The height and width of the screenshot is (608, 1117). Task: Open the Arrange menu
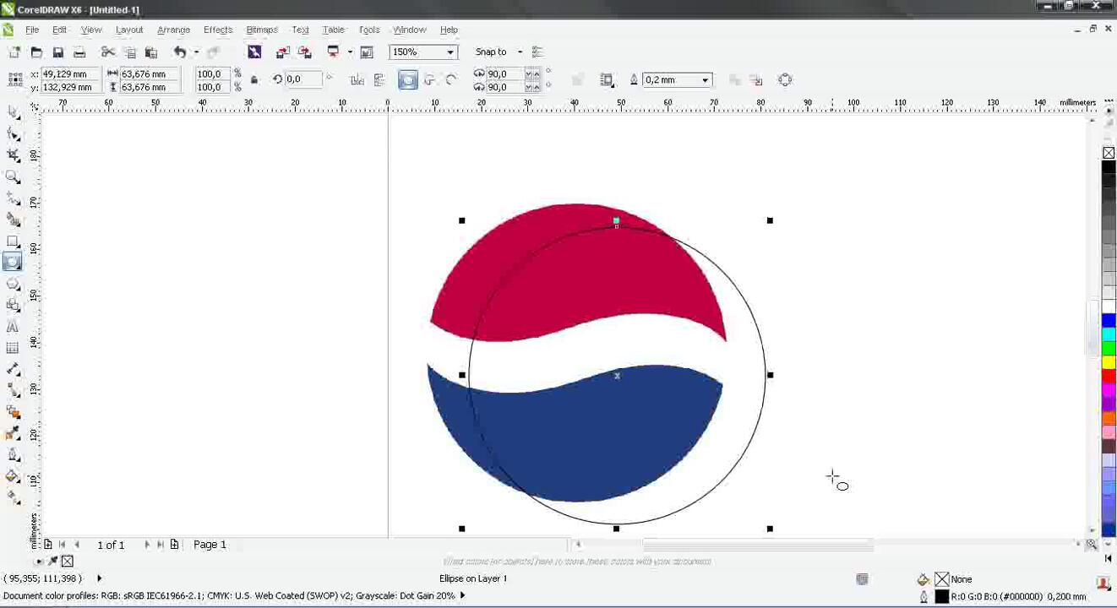pos(173,30)
